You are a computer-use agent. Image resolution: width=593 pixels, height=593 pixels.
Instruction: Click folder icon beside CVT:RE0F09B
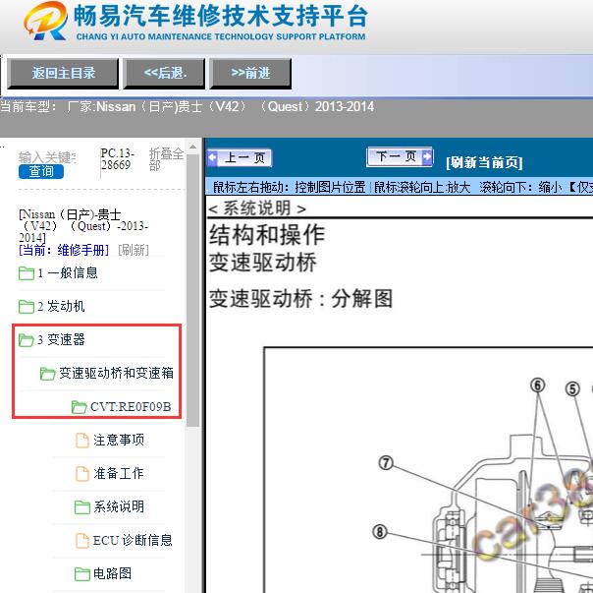click(x=80, y=407)
